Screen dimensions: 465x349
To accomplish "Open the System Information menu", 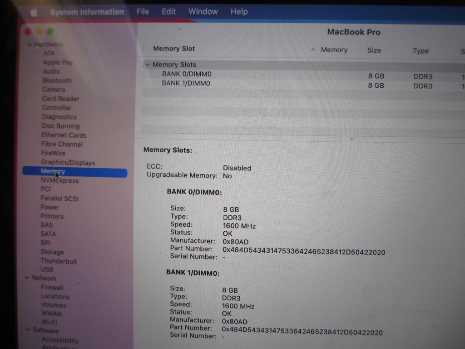I will (87, 12).
